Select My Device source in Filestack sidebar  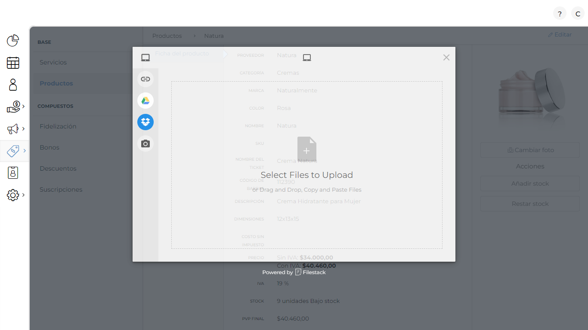point(145,58)
